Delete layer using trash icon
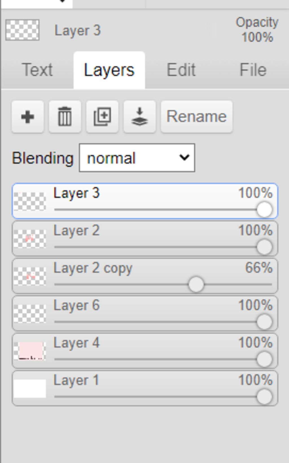 (65, 116)
